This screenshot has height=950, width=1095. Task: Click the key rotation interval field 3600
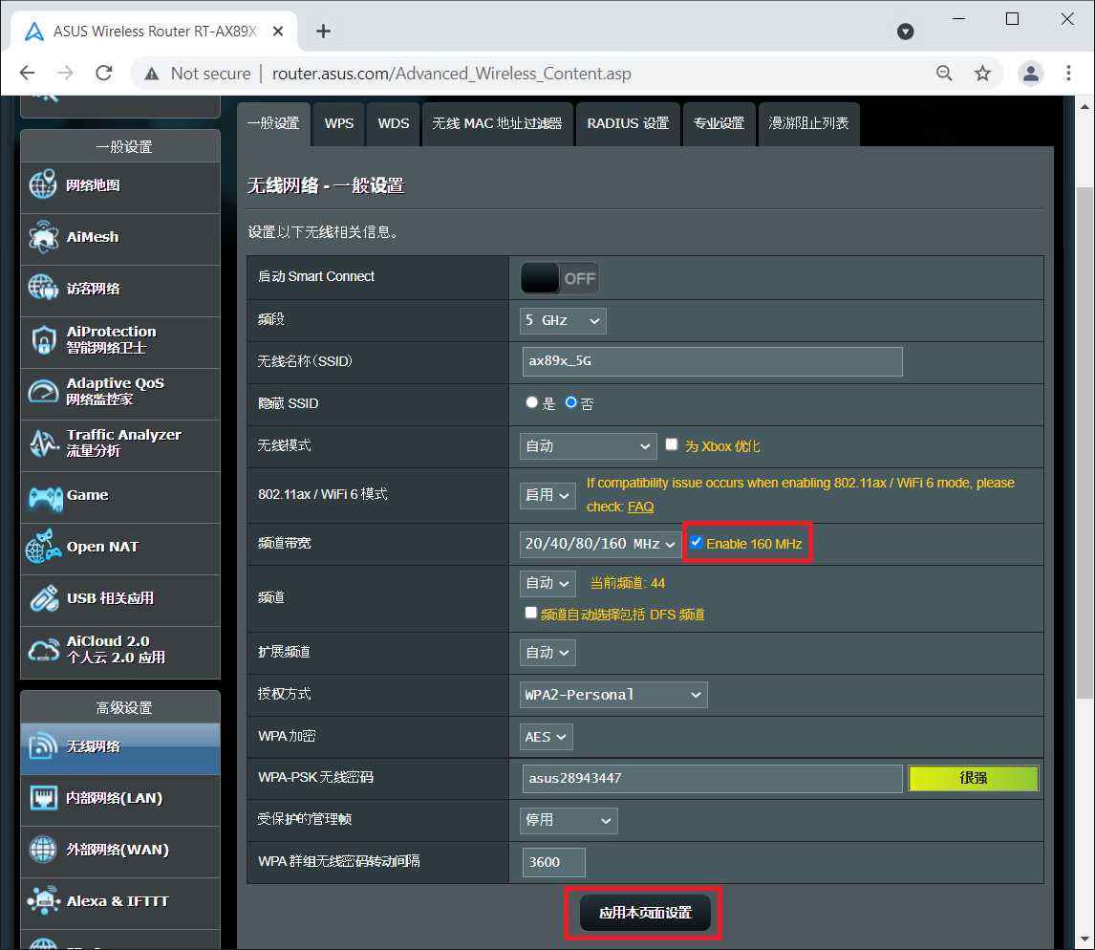point(554,862)
